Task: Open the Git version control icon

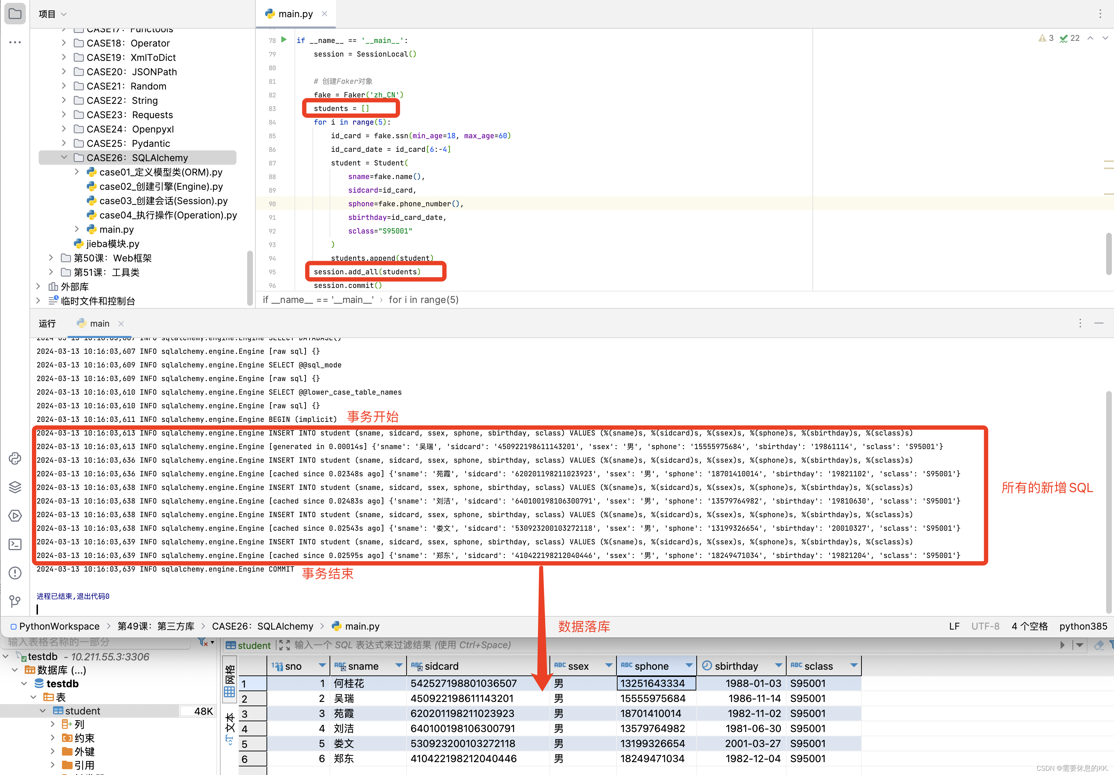Action: click(15, 601)
